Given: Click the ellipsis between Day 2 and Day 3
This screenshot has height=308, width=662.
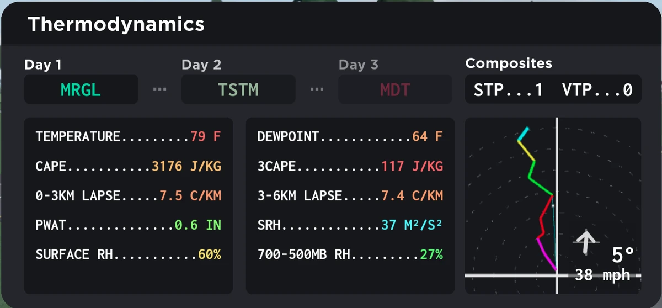Looking at the screenshot, I should [317, 89].
